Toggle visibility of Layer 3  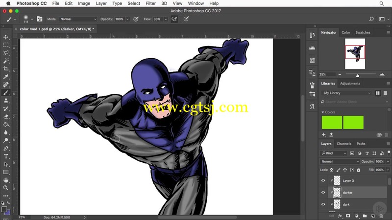click(x=323, y=180)
